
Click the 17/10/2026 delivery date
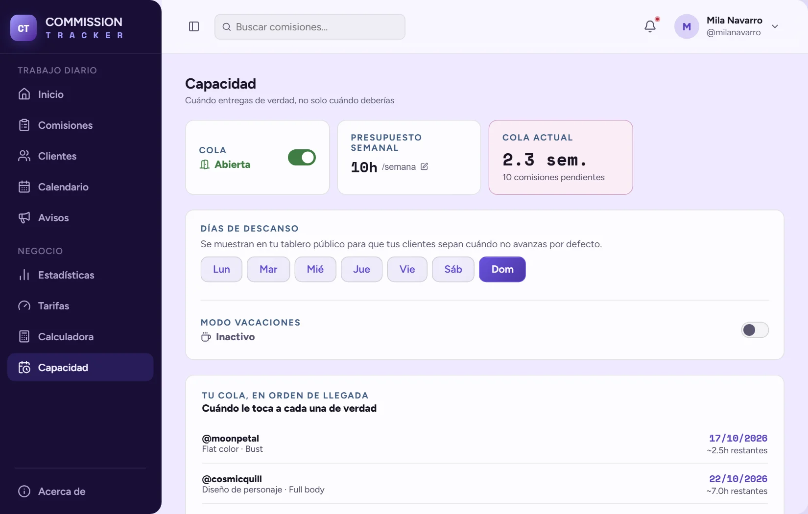(738, 438)
